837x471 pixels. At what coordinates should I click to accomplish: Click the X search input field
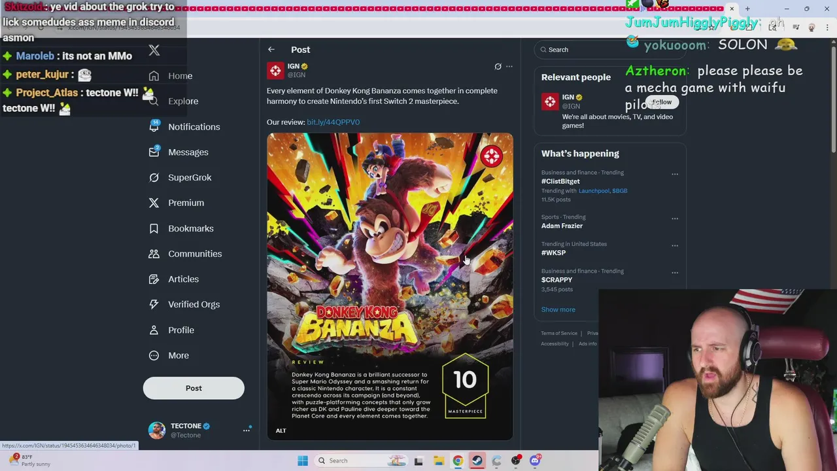pos(609,50)
